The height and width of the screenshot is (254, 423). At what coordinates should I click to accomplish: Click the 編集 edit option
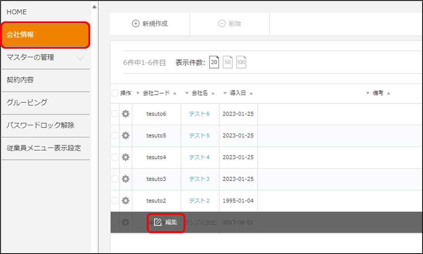point(166,222)
